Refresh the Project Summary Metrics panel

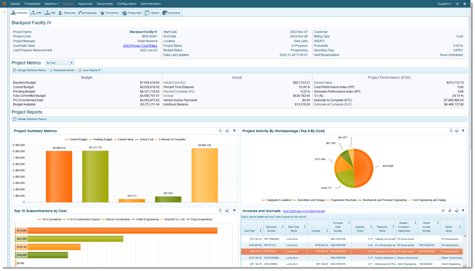tap(227, 131)
